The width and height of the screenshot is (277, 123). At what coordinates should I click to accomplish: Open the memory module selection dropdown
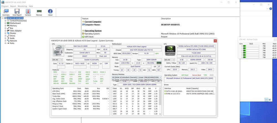click(x=137, y=77)
